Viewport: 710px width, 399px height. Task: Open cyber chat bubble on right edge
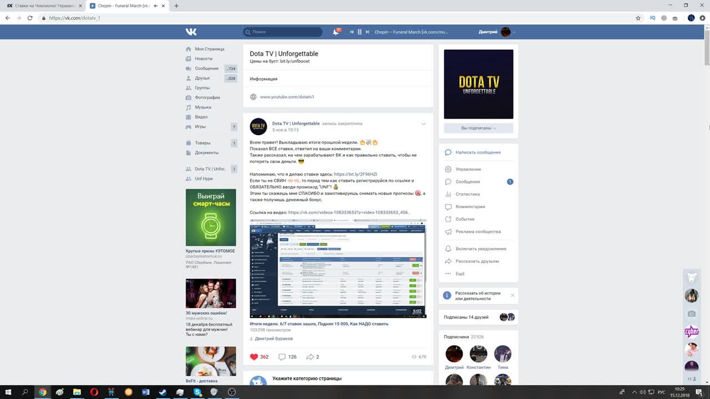[691, 332]
